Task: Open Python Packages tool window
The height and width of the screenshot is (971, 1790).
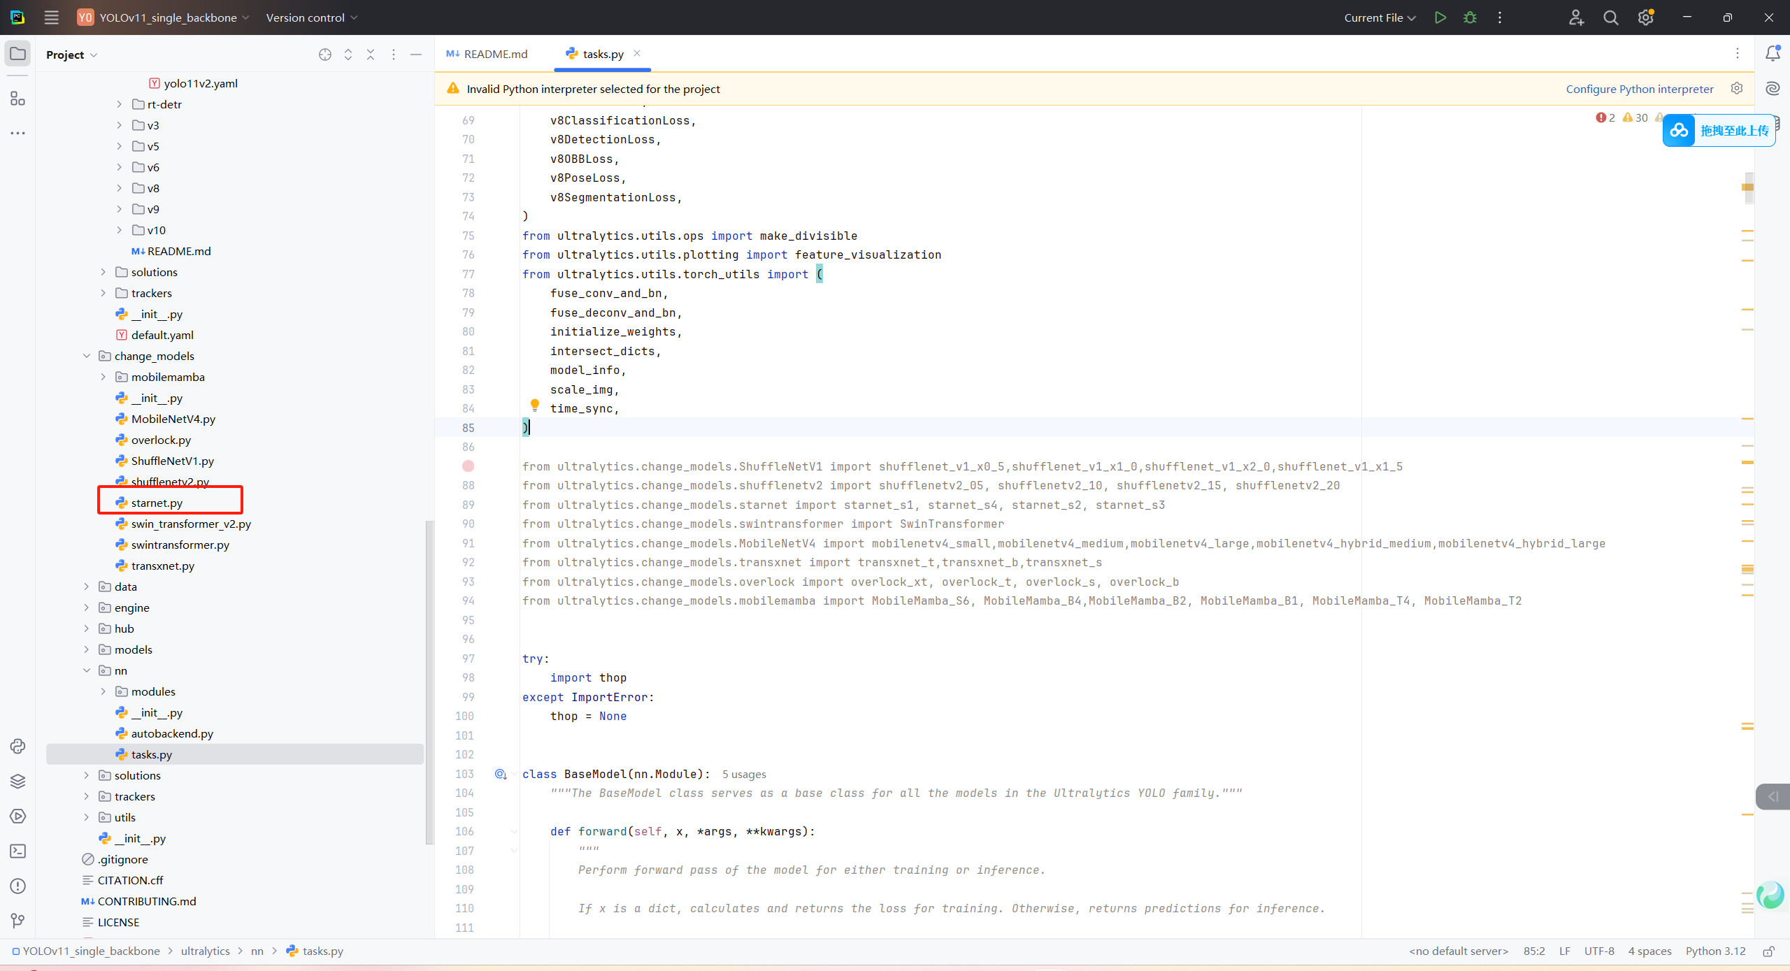Action: tap(17, 781)
